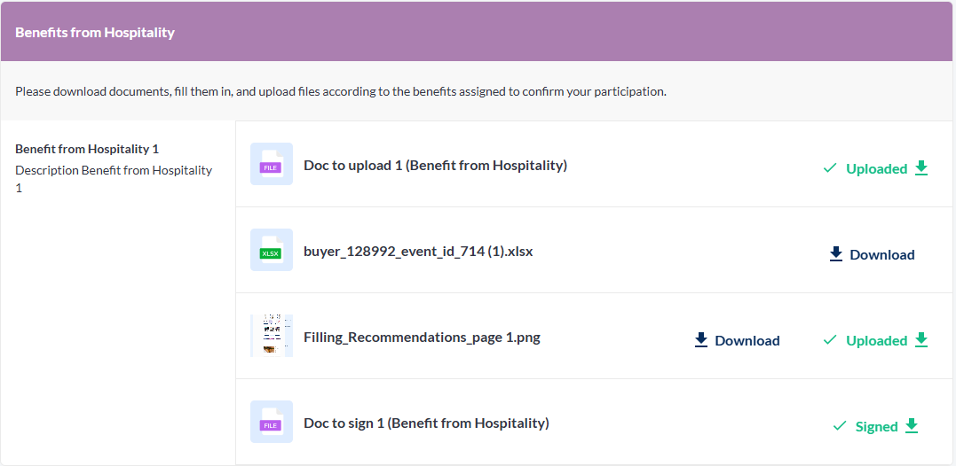
Task: Click Download text for the xlsx file
Action: (881, 254)
